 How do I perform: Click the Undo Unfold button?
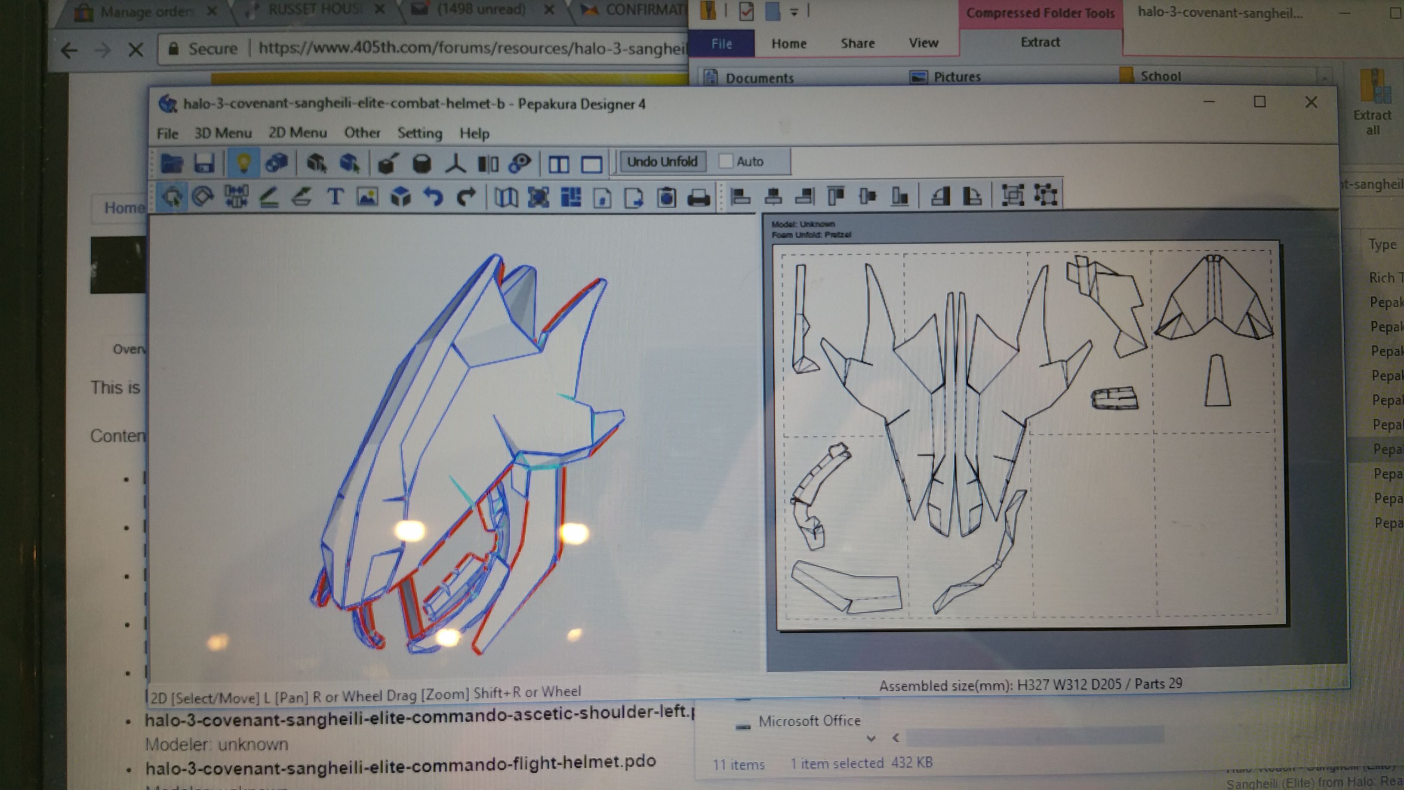(x=662, y=162)
